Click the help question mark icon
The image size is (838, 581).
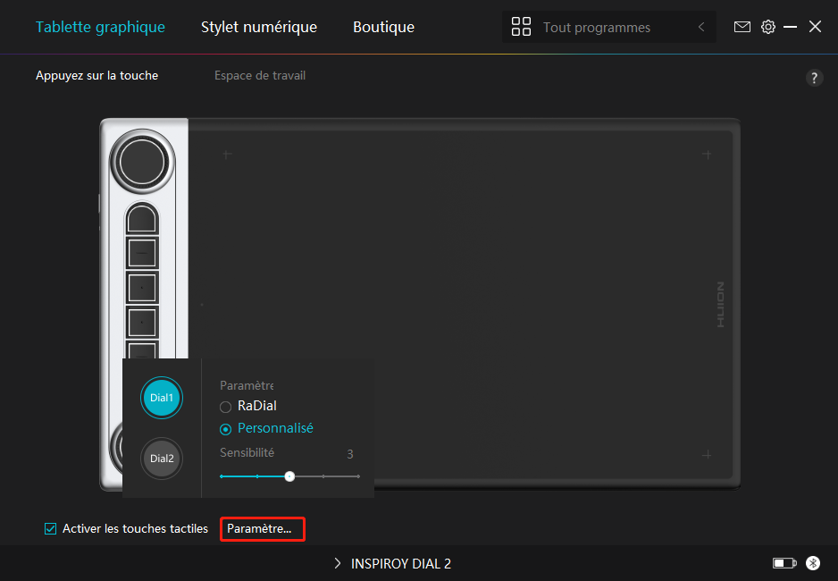pyautogui.click(x=814, y=78)
